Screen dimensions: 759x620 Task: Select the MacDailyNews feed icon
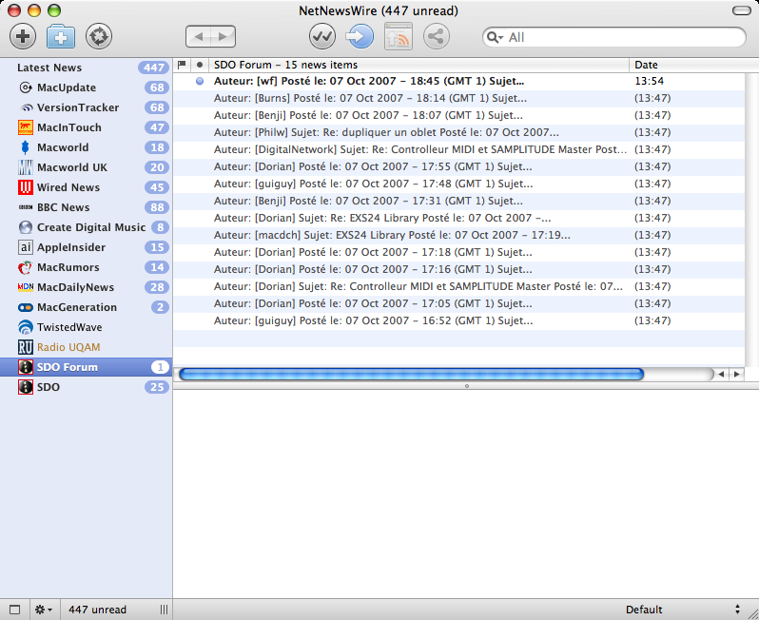pyautogui.click(x=25, y=287)
